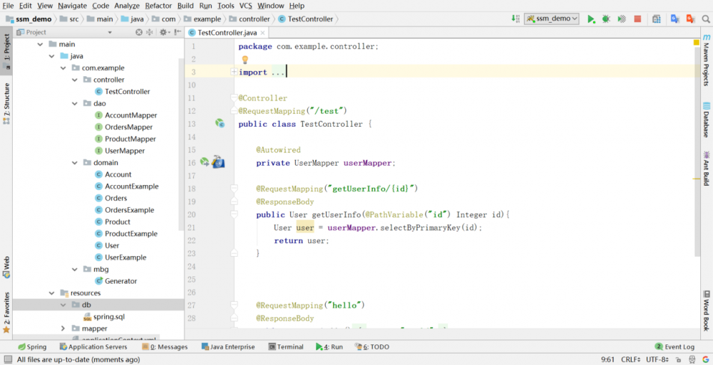Expand the folded import statements
The image size is (713, 365).
234,73
